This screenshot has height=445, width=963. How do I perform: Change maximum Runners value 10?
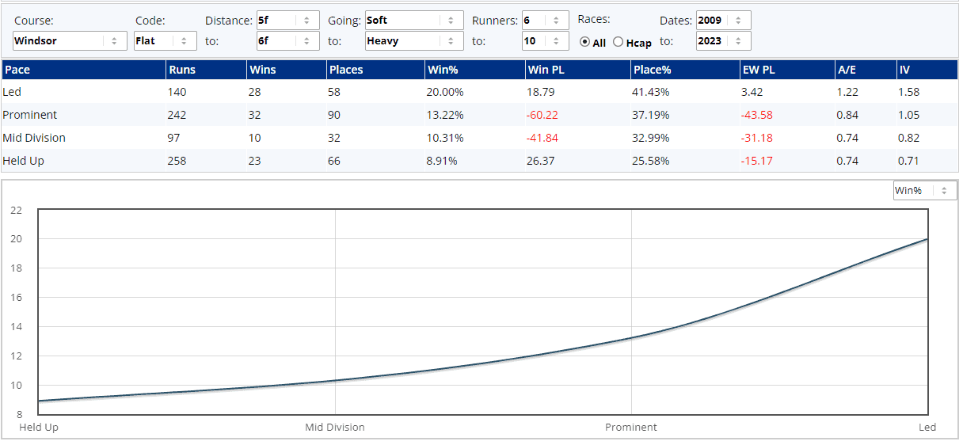pos(545,40)
